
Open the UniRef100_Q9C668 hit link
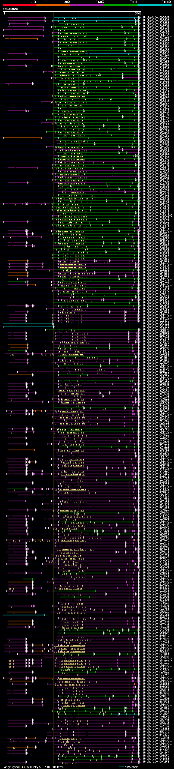[x=156, y=21]
